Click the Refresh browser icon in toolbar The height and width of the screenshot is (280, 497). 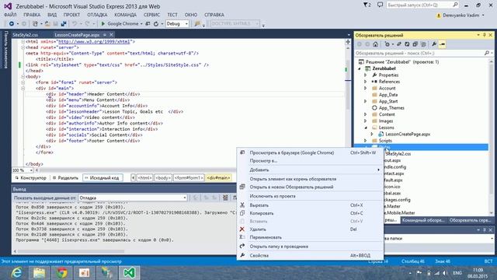point(156,24)
